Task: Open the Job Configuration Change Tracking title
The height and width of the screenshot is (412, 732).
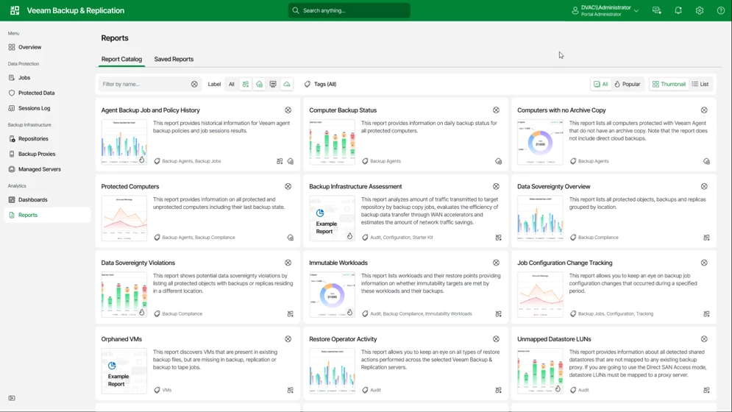Action: (565, 263)
